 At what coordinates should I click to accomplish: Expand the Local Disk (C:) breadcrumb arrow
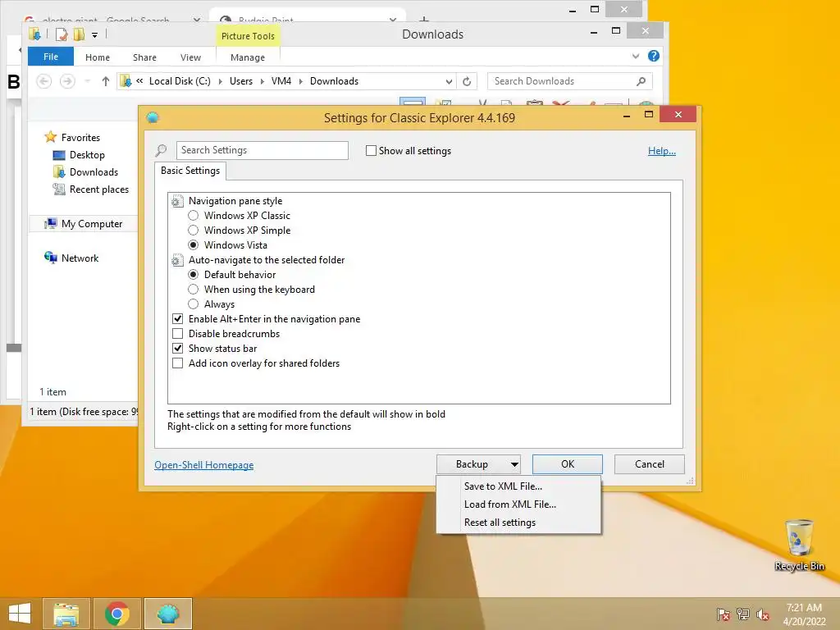(x=220, y=81)
